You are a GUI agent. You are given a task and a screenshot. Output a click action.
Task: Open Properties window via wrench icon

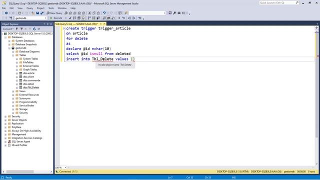click(174, 13)
